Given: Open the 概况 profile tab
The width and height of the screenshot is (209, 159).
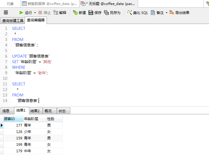Looking at the screenshot, I should pyautogui.click(x=50, y=111).
